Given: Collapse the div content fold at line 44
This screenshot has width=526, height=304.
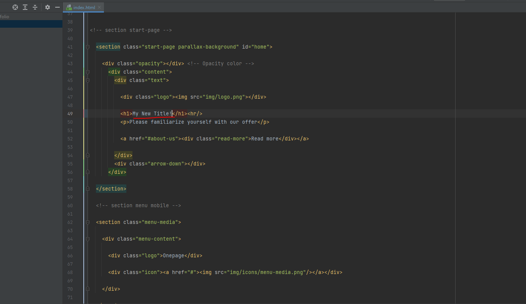Looking at the screenshot, I should [x=88, y=72].
